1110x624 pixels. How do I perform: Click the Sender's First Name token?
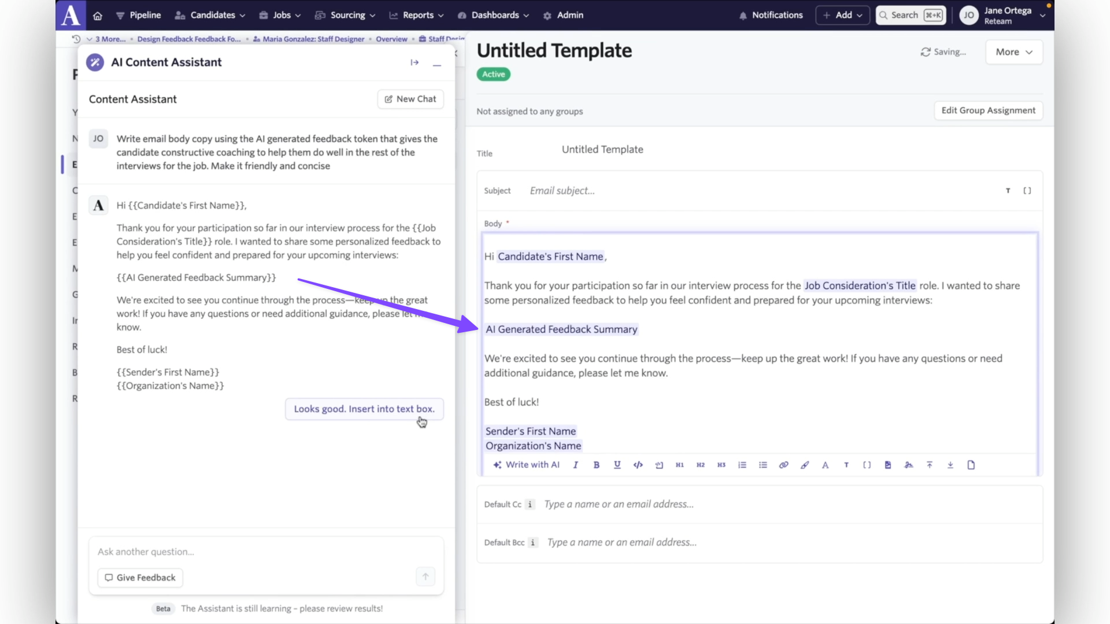pos(531,431)
